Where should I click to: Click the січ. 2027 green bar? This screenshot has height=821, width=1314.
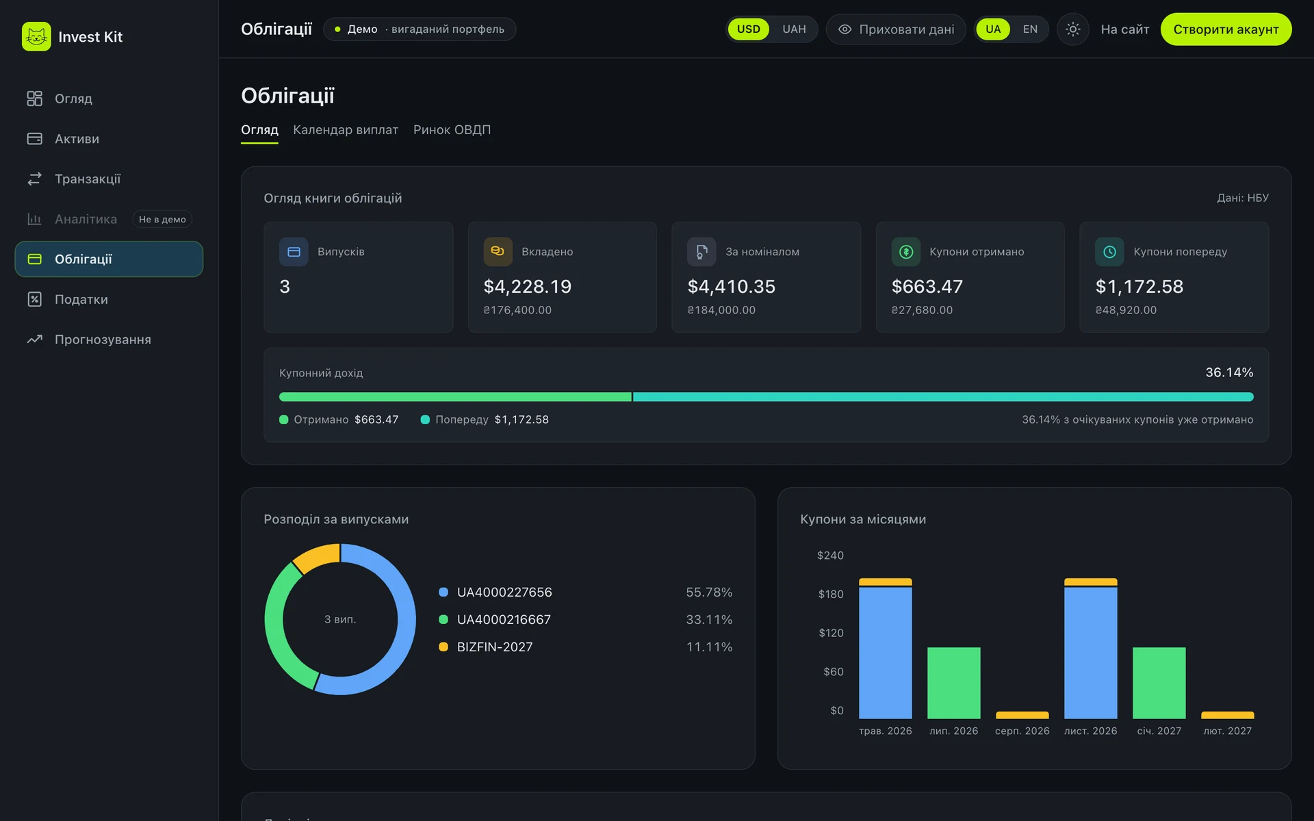click(x=1159, y=683)
